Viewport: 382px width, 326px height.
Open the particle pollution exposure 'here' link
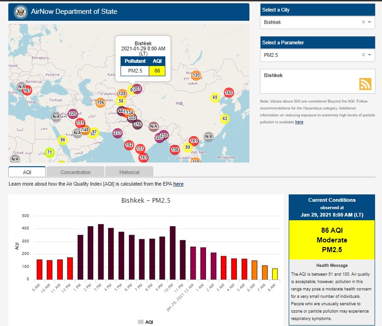point(299,122)
